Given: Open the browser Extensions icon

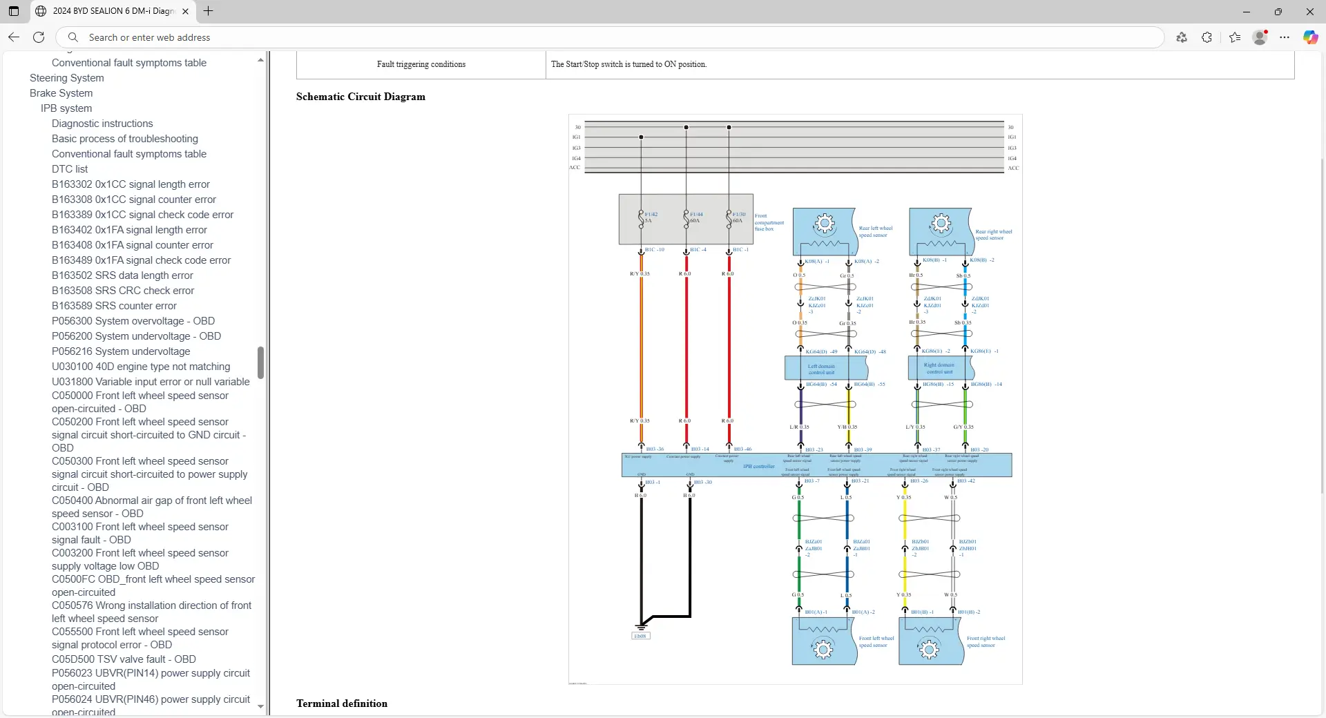Looking at the screenshot, I should pyautogui.click(x=1207, y=37).
